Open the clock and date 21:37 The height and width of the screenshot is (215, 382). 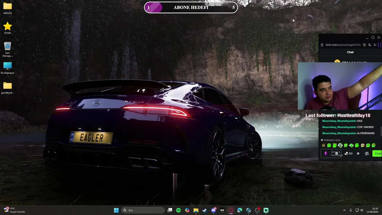372,210
